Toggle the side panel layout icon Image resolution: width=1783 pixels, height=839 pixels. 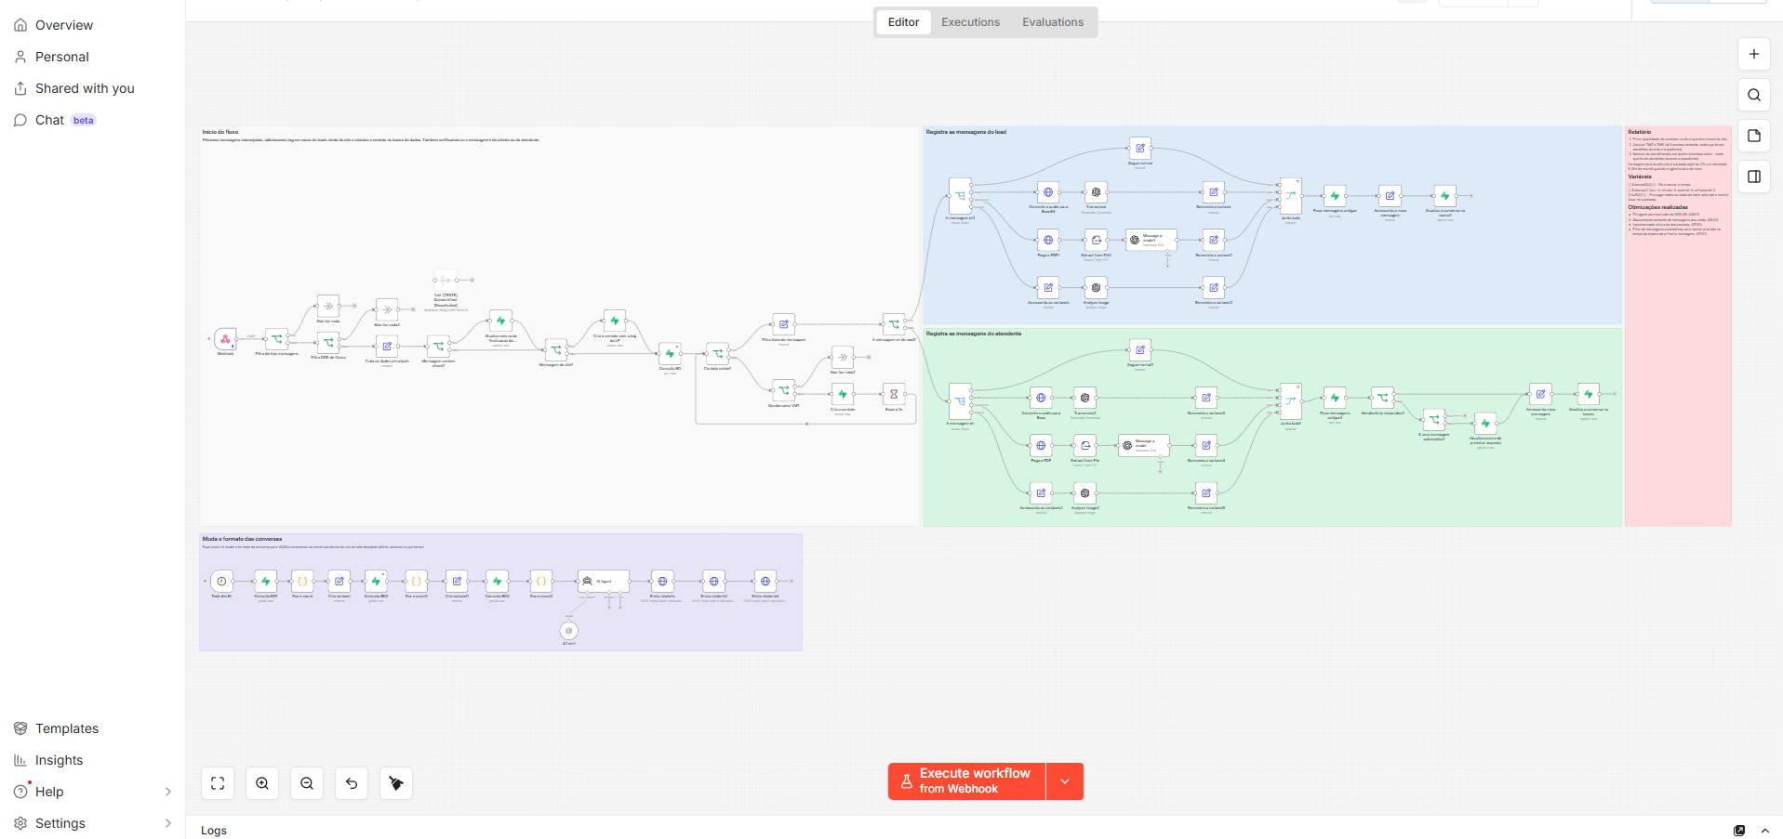tap(1753, 177)
